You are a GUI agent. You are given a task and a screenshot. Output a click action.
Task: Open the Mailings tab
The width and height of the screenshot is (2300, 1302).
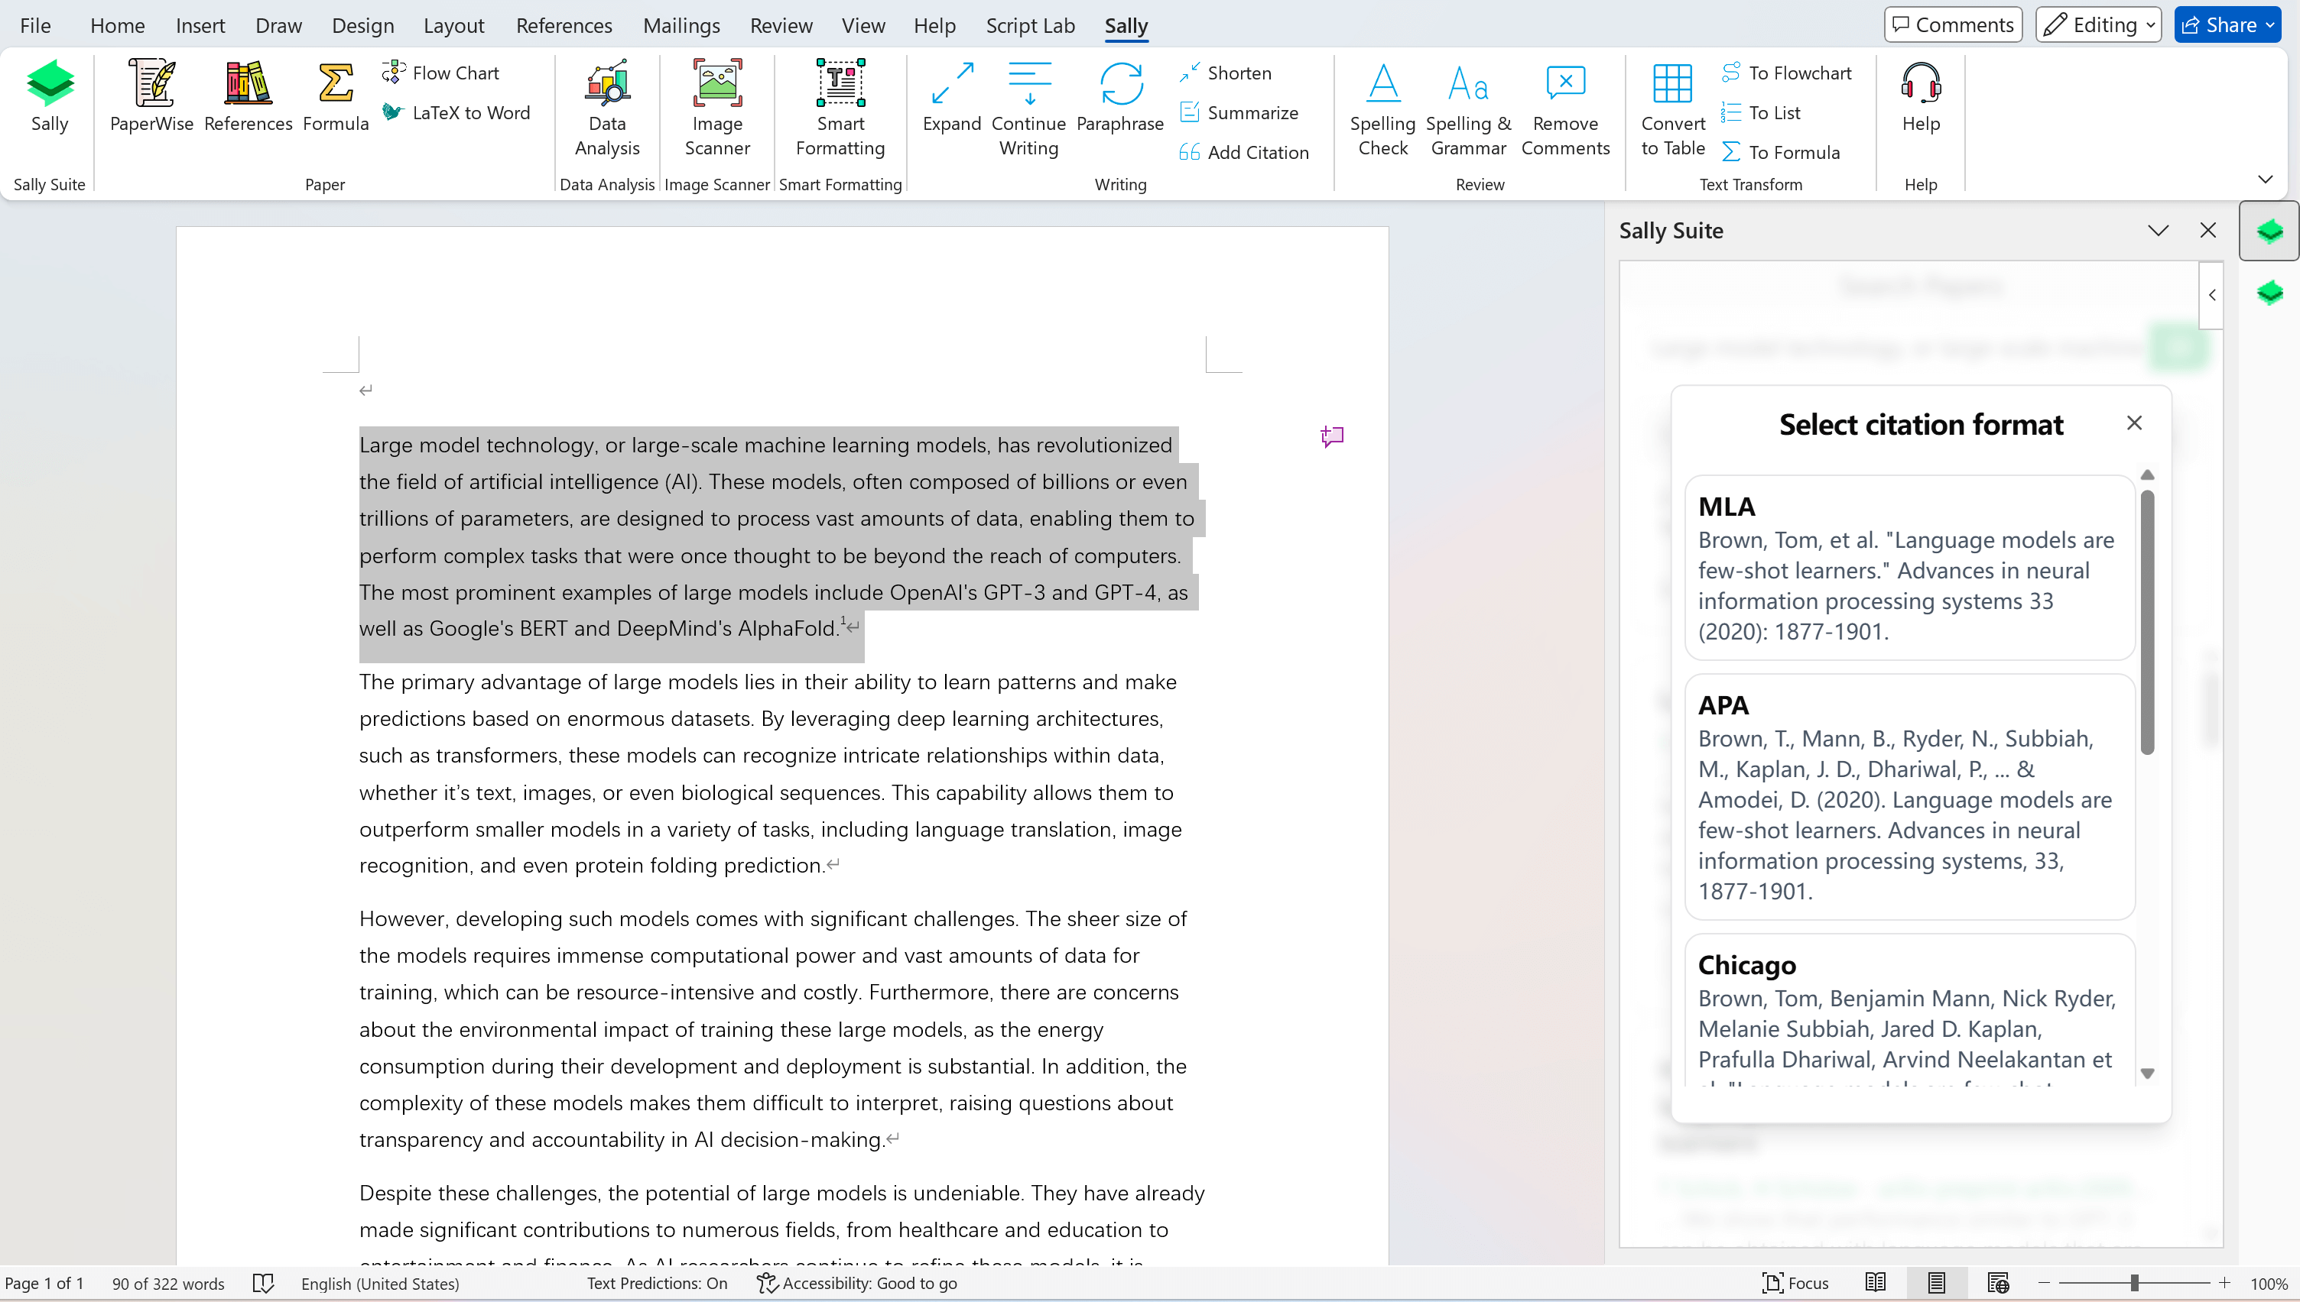681,25
